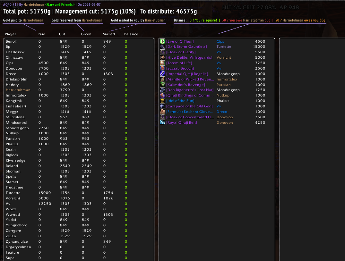Viewport: 345px width, 261px height.
Task: Click the Royal Qiraji Belt item icon
Action: tap(162, 122)
